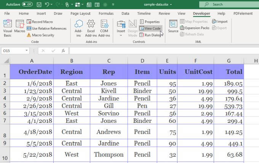Viewport: 259px width, 163px height.
Task: Click the Undo arrow icon
Action: pos(47,5)
